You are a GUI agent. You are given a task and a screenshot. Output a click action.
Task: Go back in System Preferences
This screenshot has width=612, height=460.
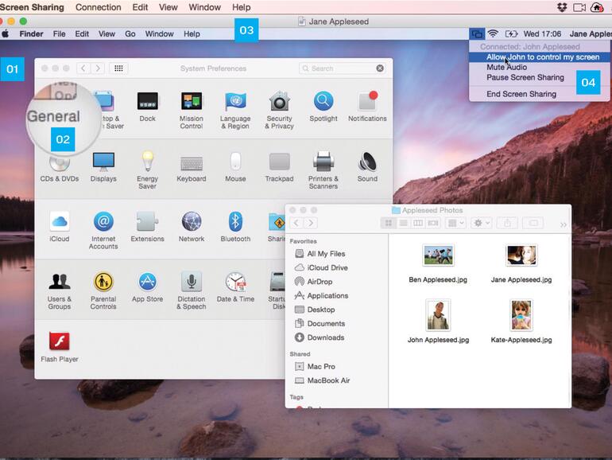tap(83, 68)
